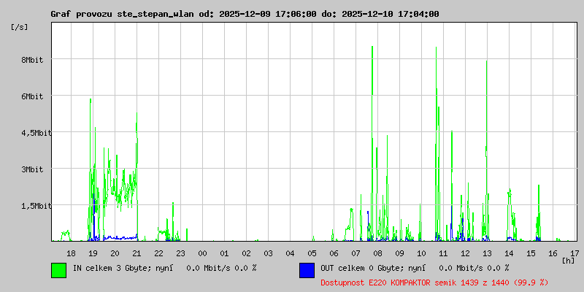Click hour label 00 on time axis
This screenshot has height=292, width=584.
coord(203,253)
